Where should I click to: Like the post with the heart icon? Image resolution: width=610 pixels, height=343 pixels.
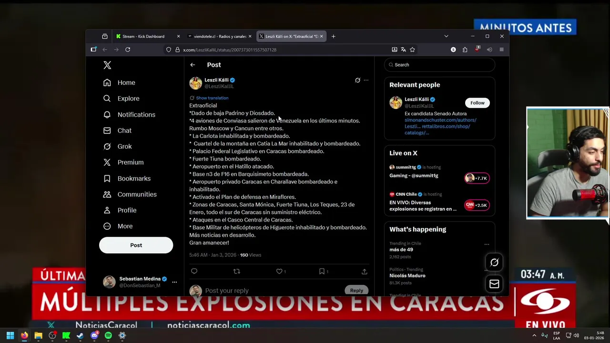(x=279, y=271)
